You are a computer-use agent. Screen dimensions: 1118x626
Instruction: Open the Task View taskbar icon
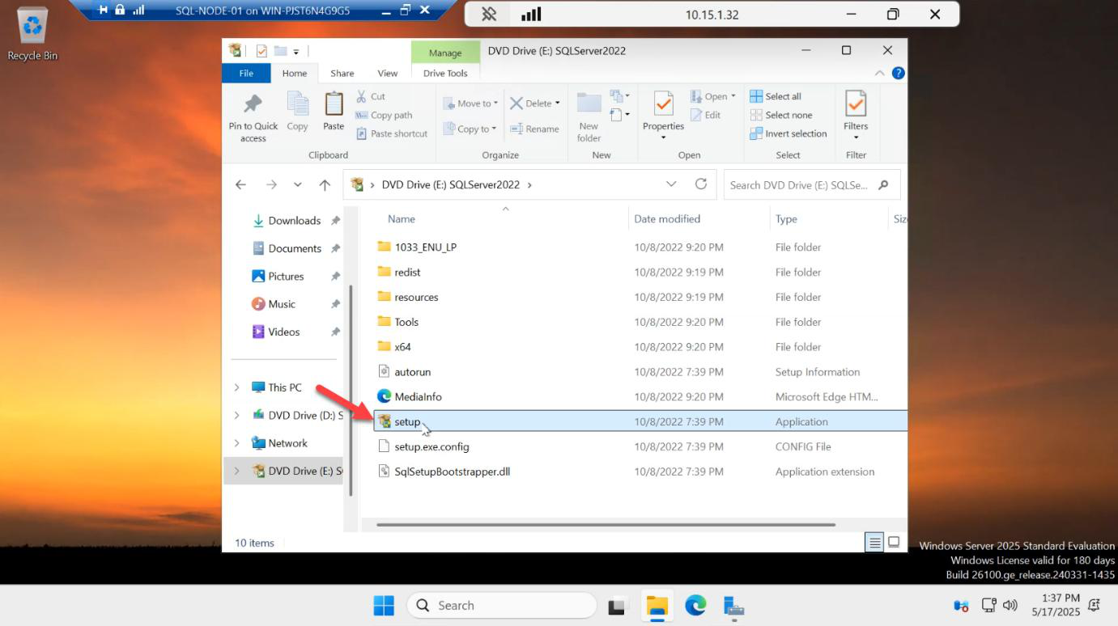pos(619,605)
